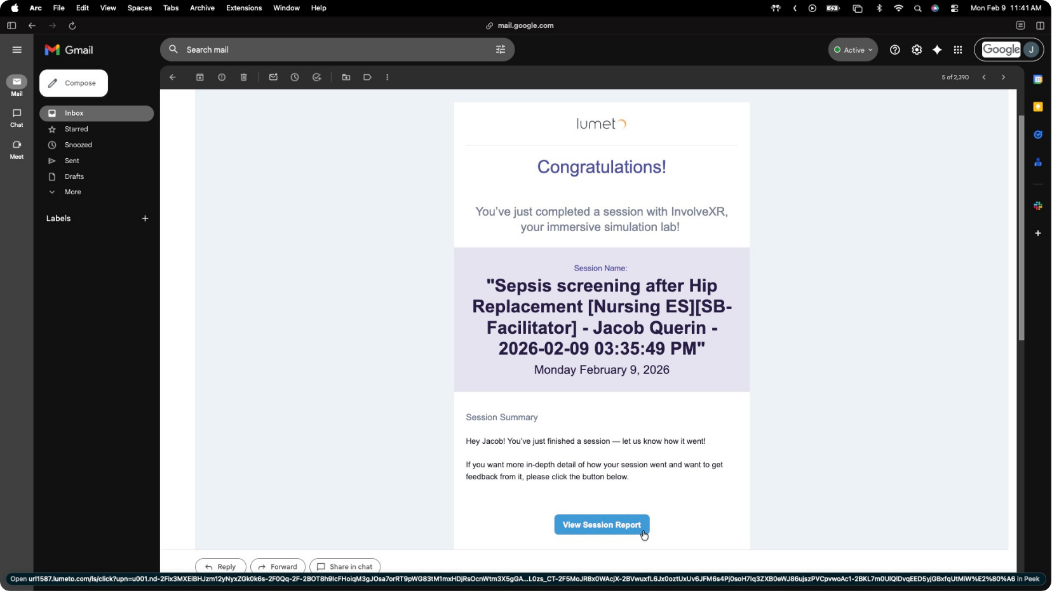
Task: Click View Session Report button
Action: click(602, 525)
